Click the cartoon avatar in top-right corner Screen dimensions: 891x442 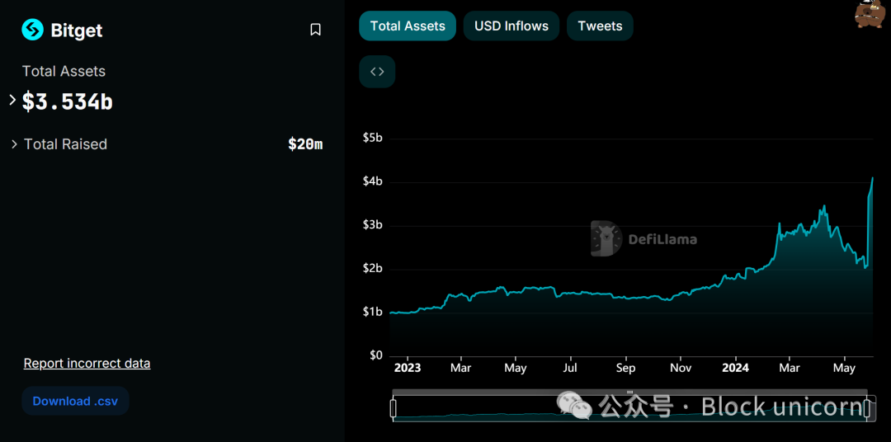[x=870, y=14]
